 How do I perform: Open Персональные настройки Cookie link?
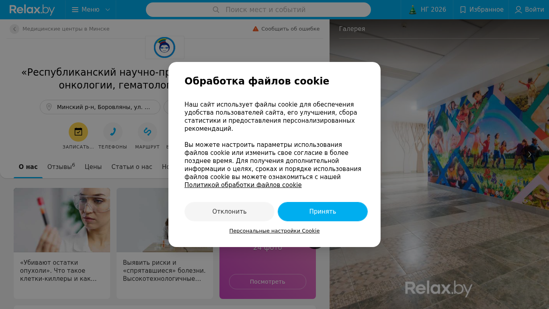(274, 231)
